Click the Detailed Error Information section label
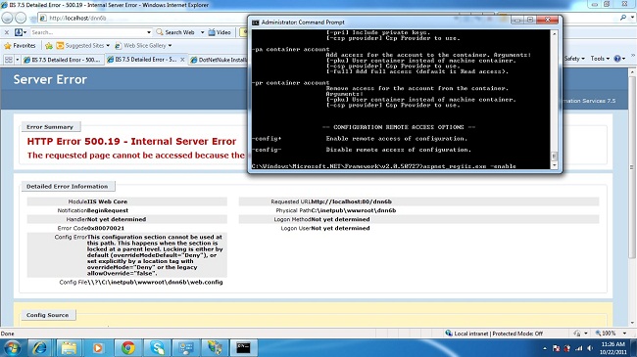This screenshot has width=637, height=357. [68, 186]
